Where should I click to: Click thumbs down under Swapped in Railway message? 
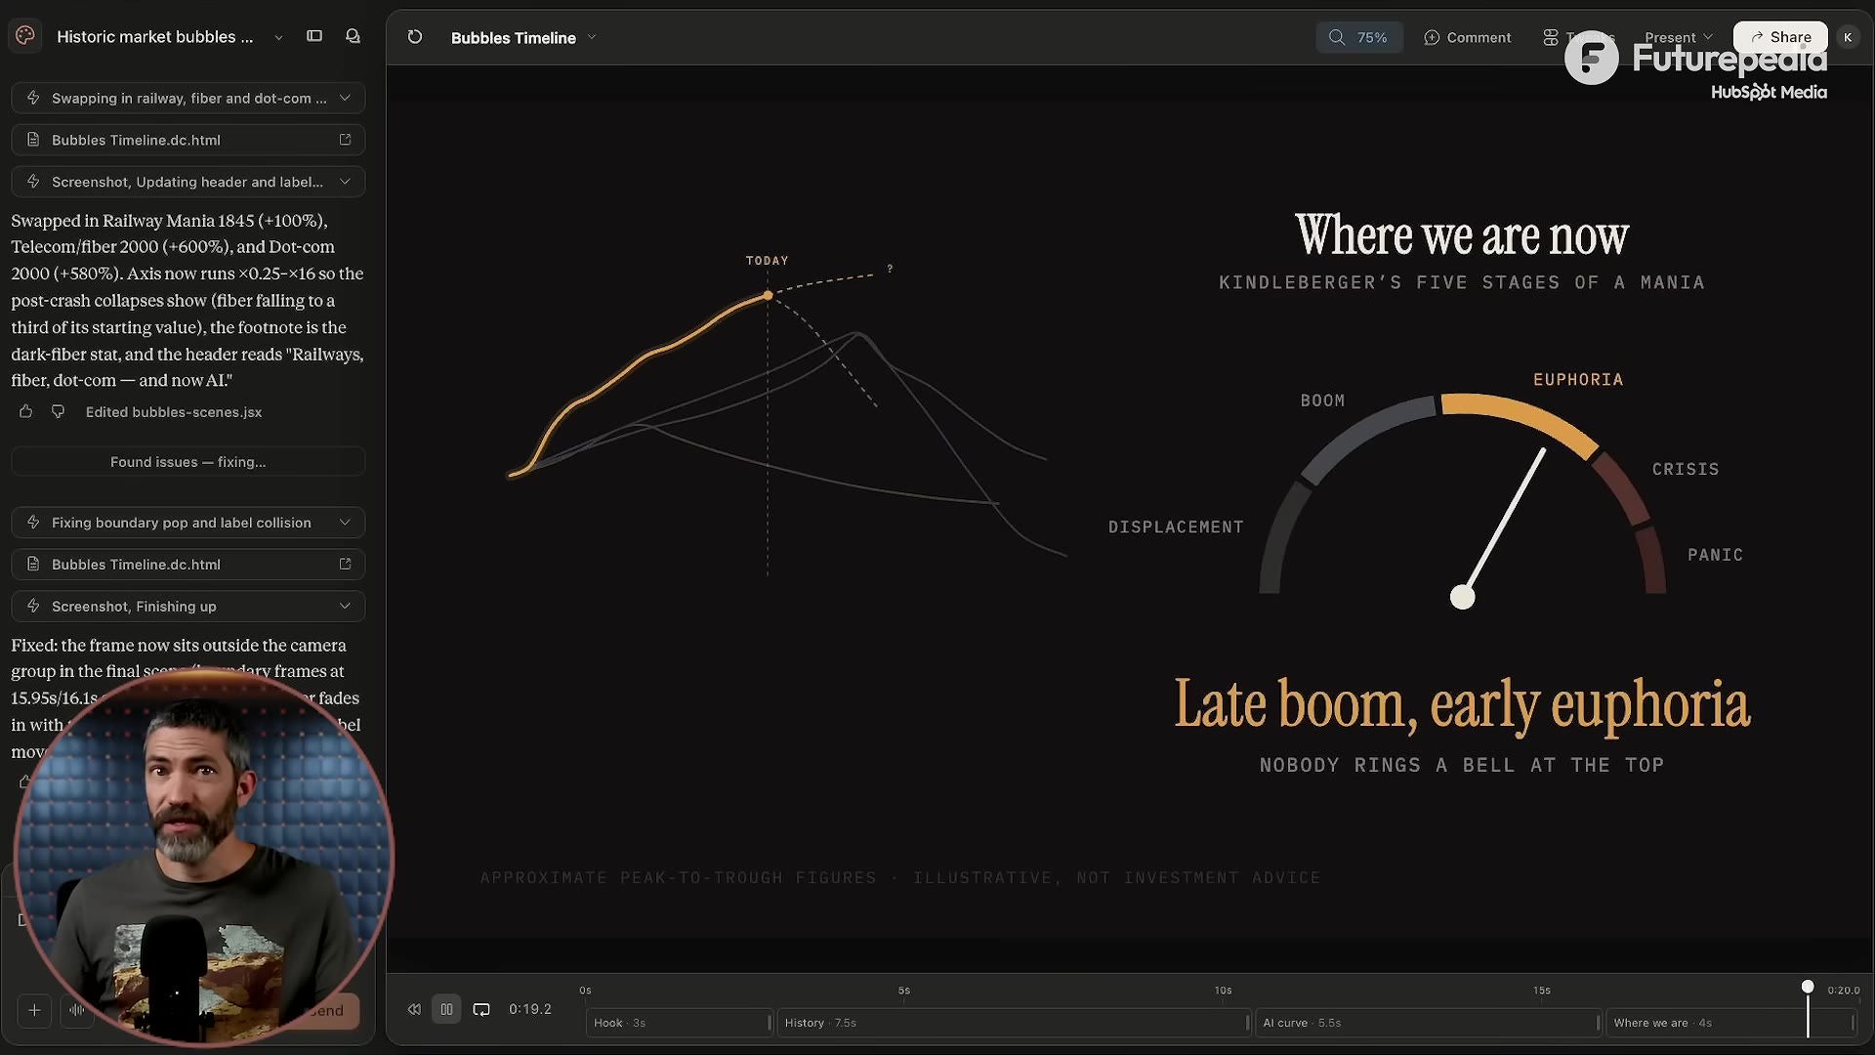coord(59,411)
